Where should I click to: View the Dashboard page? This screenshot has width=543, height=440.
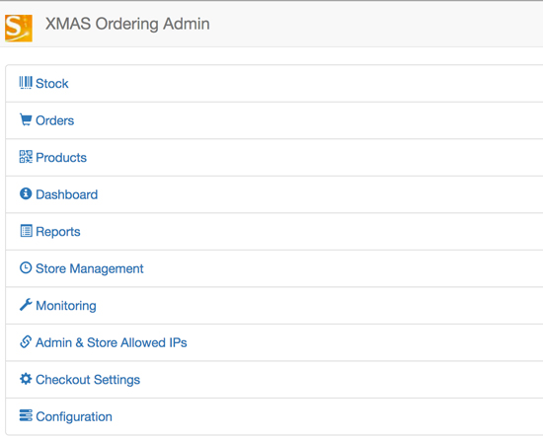click(67, 194)
